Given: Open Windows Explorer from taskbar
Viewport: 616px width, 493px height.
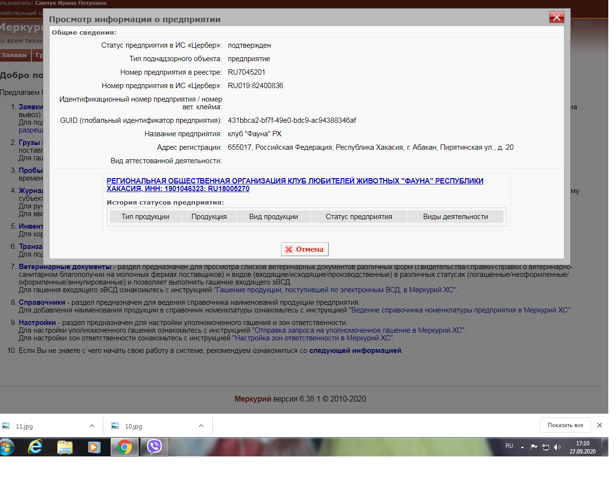Looking at the screenshot, I should [65, 447].
